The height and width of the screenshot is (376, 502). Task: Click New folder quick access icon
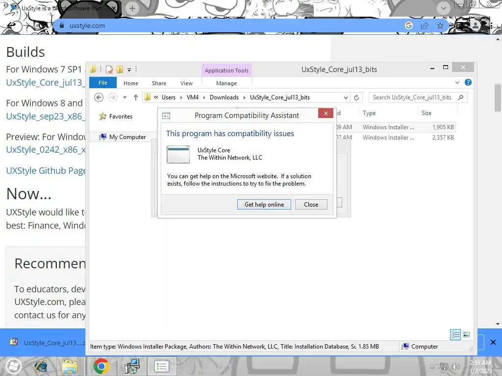tap(120, 70)
